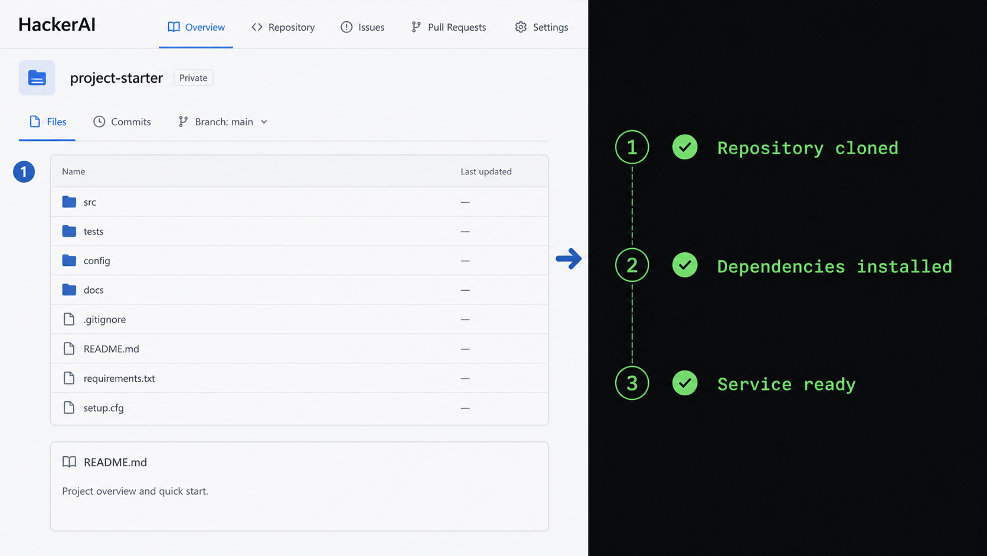The image size is (987, 556).
Task: Open the .gitignore file name
Action: [104, 320]
